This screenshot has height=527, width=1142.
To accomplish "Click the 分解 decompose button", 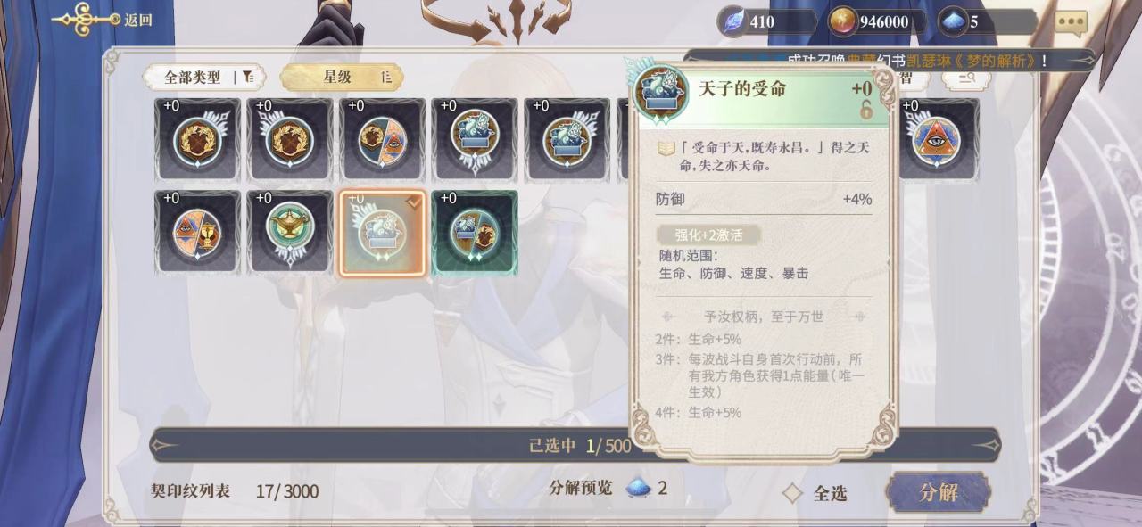I will (x=938, y=492).
